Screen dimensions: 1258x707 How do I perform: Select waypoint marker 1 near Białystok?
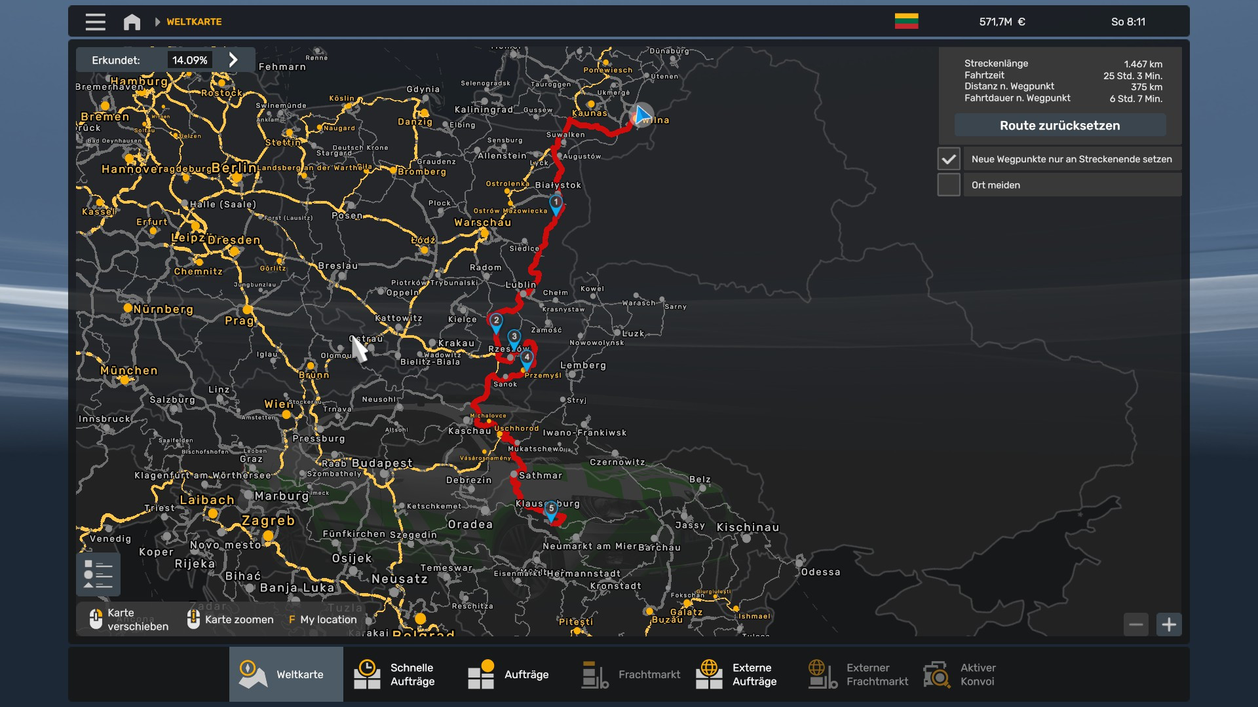pos(556,204)
